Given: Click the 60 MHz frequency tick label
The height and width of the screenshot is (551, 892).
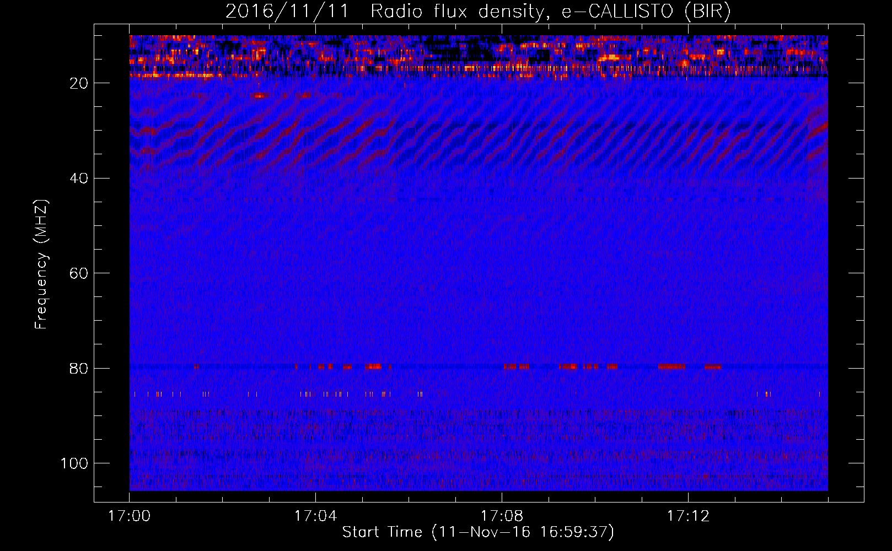Looking at the screenshot, I should (x=79, y=273).
